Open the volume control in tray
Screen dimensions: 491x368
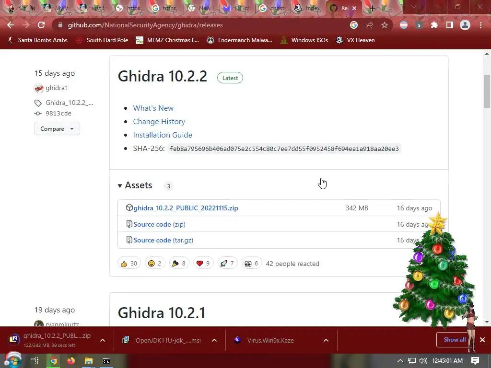[423, 361]
